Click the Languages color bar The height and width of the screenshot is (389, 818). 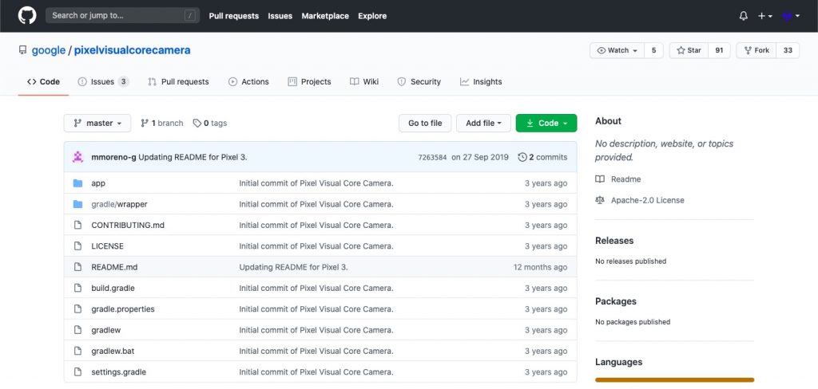(674, 380)
